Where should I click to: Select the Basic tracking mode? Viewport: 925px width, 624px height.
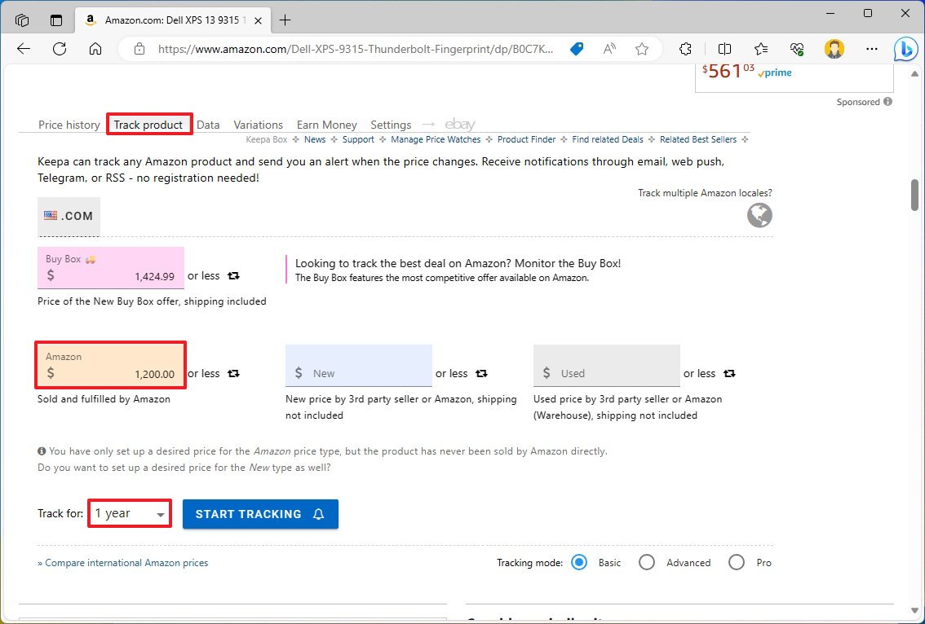point(579,562)
